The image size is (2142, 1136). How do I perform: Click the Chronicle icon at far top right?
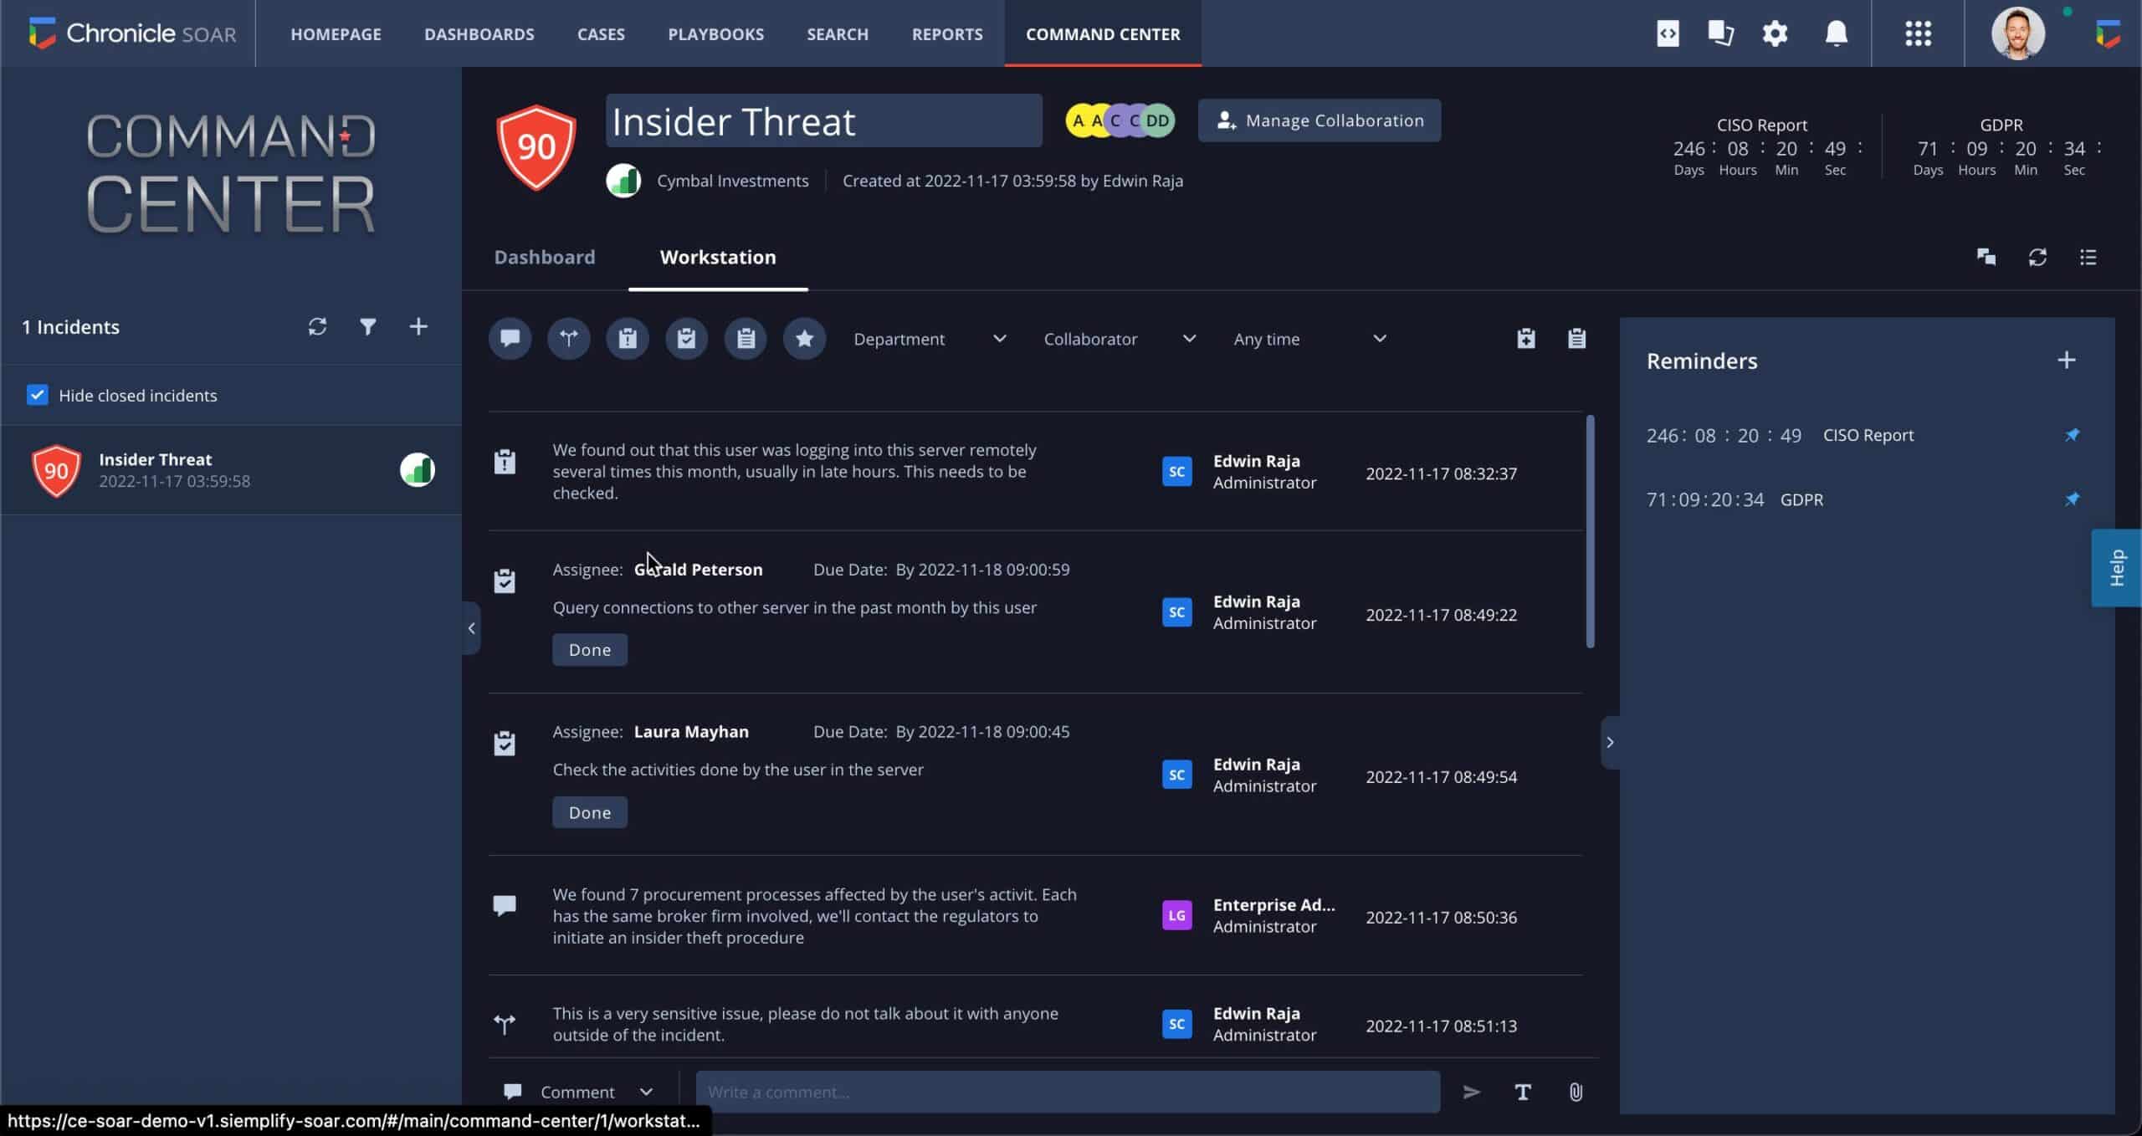[2109, 34]
